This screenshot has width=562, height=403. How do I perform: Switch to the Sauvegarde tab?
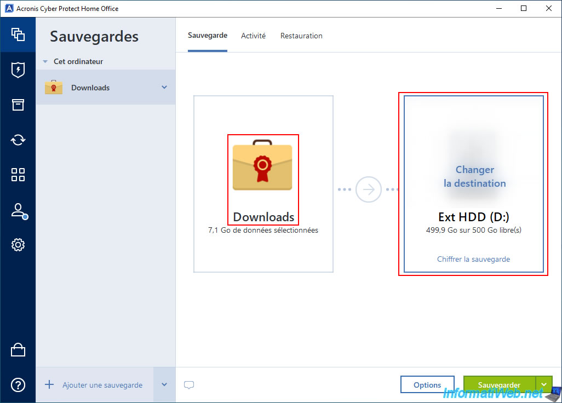[x=208, y=36]
